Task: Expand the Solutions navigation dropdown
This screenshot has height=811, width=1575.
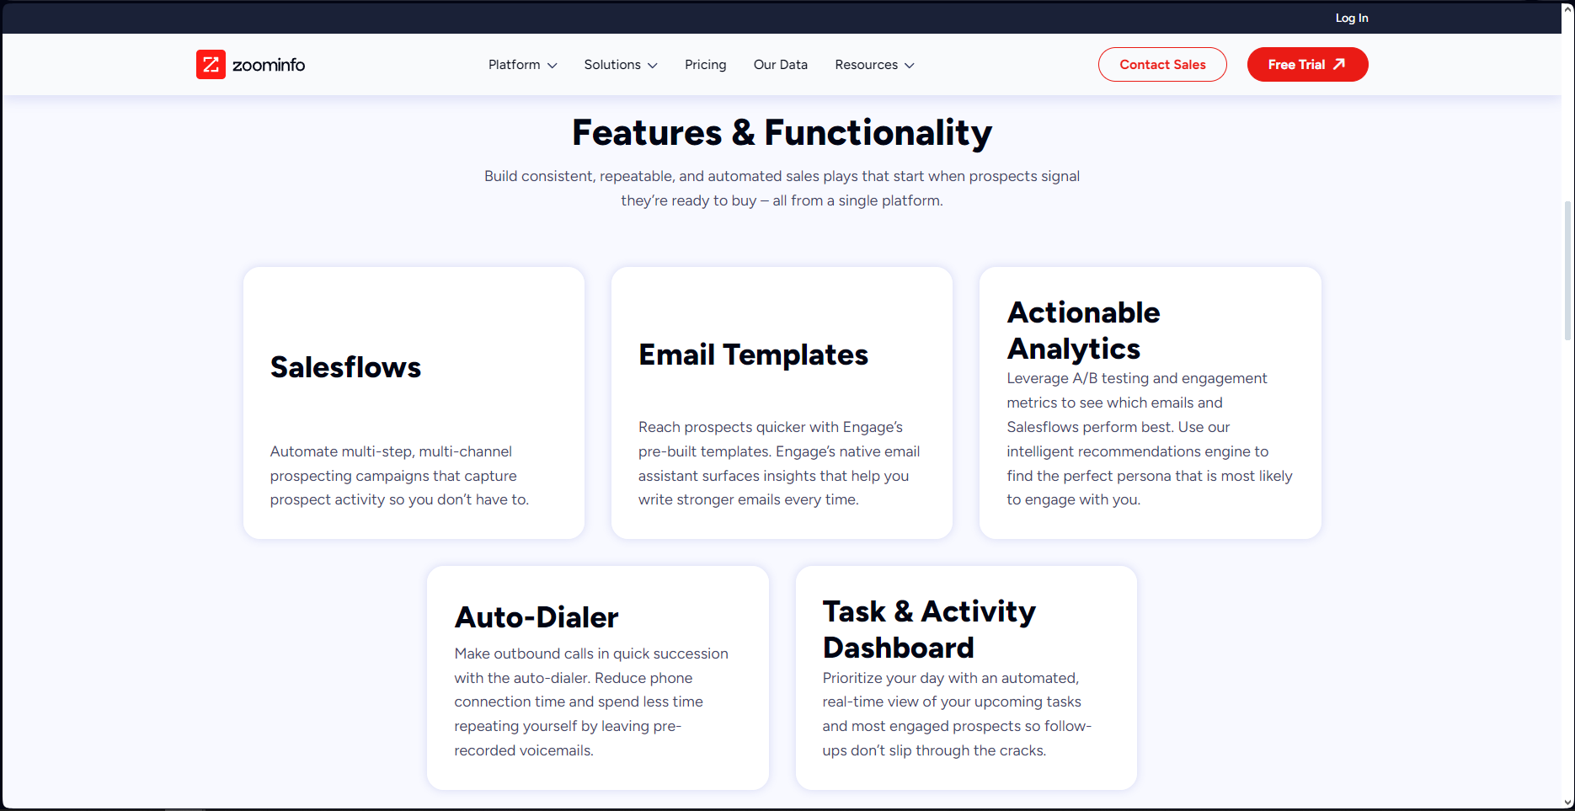Action: (x=613, y=65)
